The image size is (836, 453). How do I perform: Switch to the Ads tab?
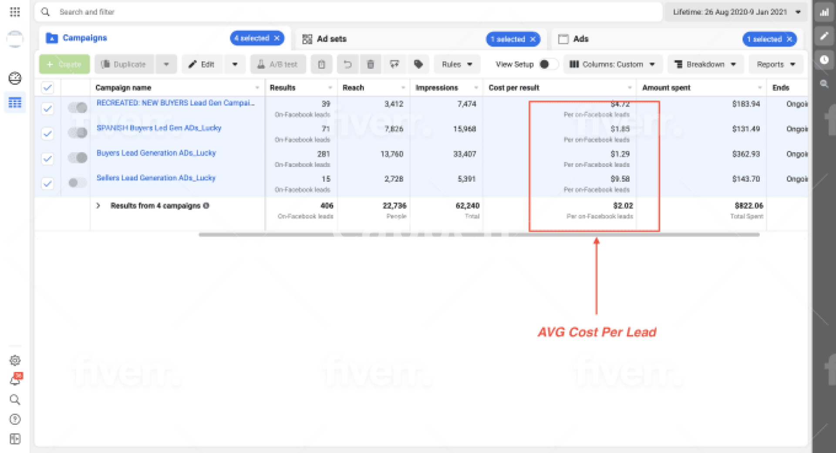click(x=580, y=39)
